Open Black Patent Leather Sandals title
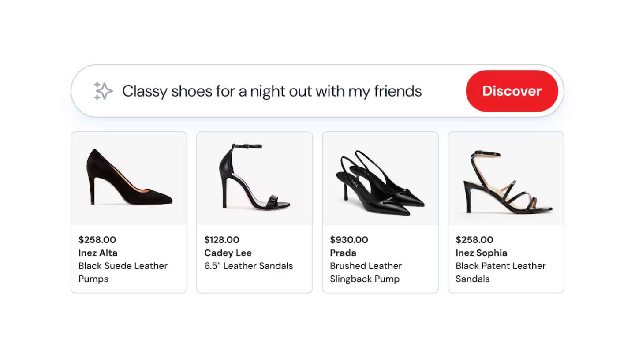The width and height of the screenshot is (635, 357). coord(501,272)
